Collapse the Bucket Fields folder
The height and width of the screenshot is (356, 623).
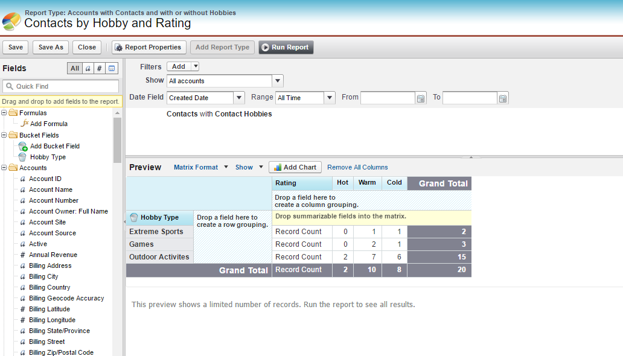(x=4, y=135)
